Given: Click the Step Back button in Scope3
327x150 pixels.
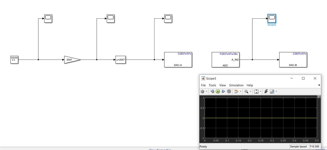Looking at the screenshot, I should tap(212, 91).
